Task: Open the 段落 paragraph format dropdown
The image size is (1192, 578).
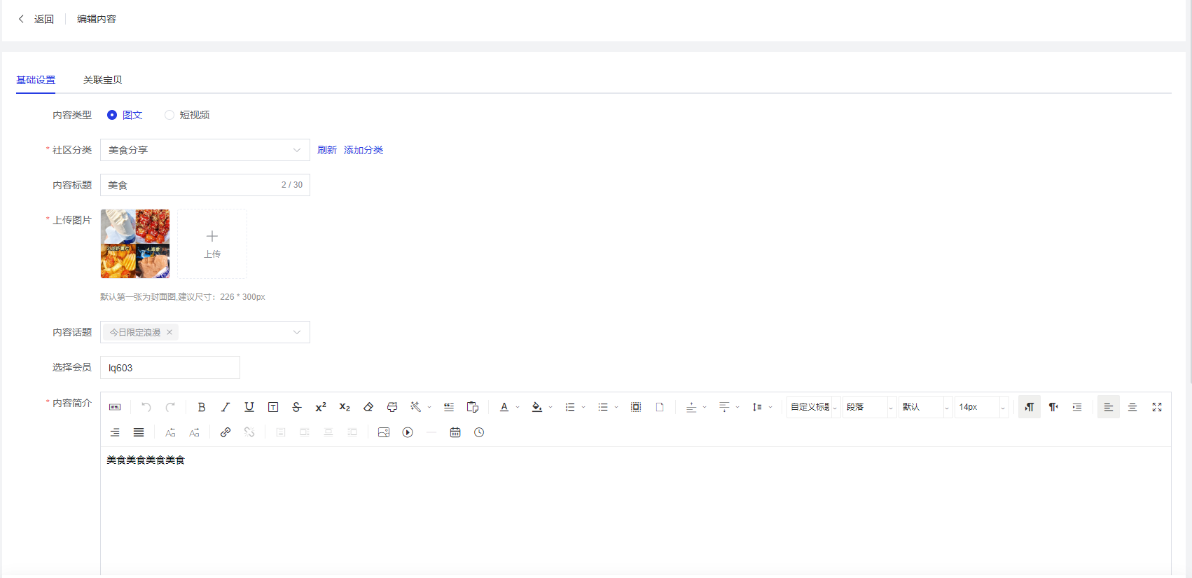Action: pyautogui.click(x=870, y=407)
